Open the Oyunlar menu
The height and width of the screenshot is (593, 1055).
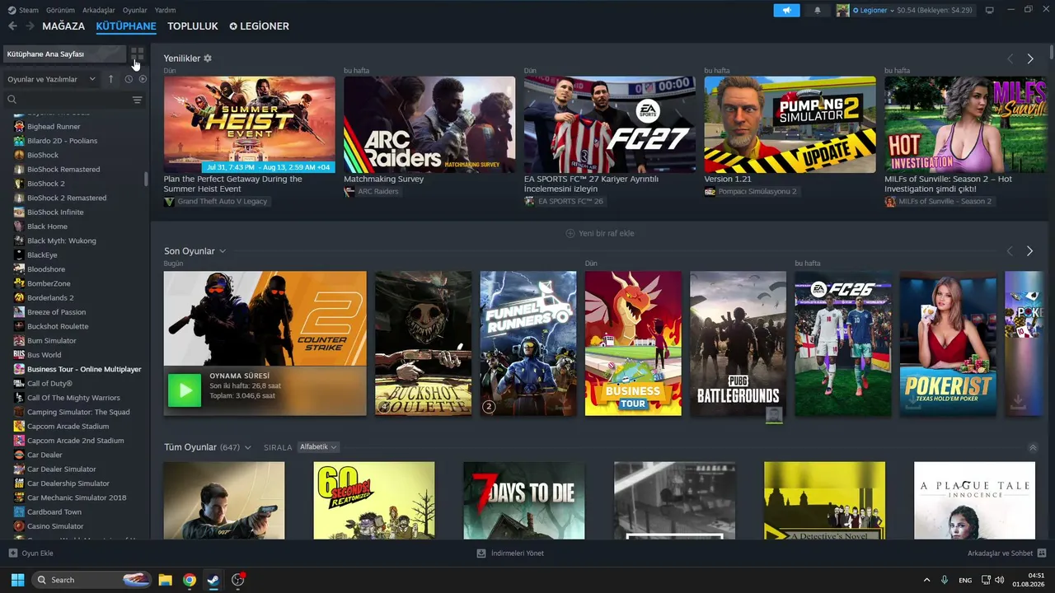tap(135, 10)
